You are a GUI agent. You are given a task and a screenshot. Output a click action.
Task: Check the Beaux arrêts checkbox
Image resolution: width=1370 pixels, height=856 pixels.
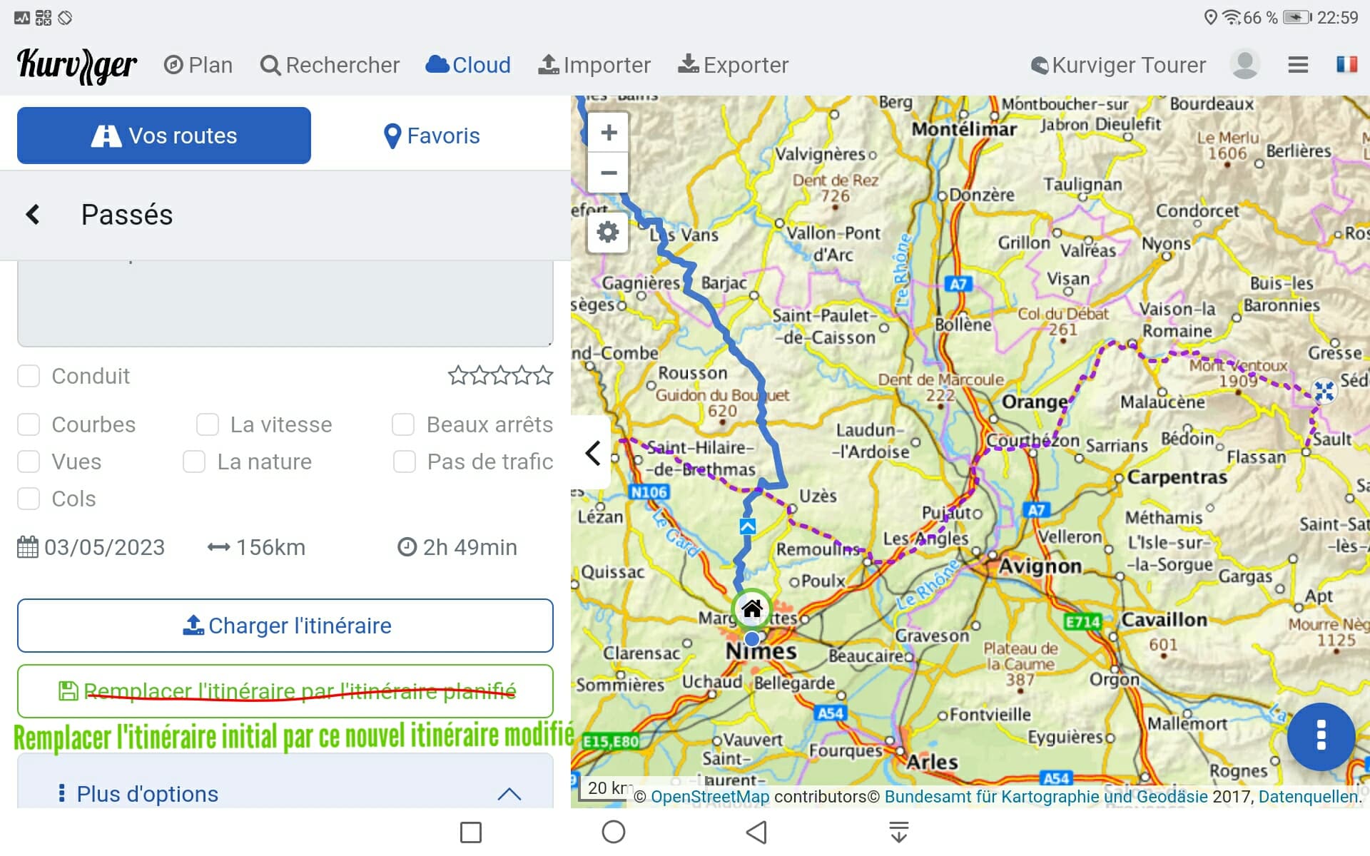coord(403,424)
